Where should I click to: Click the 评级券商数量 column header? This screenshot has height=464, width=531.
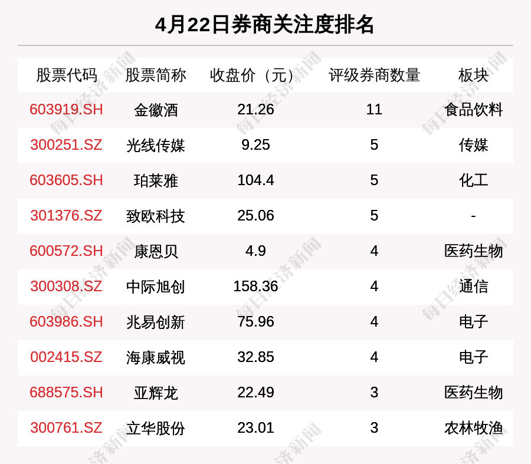pyautogui.click(x=374, y=75)
